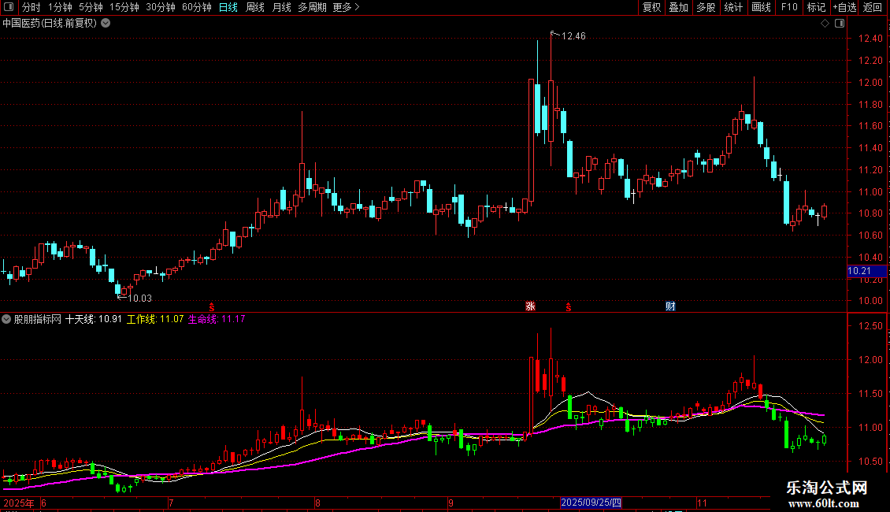Image resolution: width=890 pixels, height=512 pixels.
Task: Click month 9 on the time axis
Action: pos(451,503)
